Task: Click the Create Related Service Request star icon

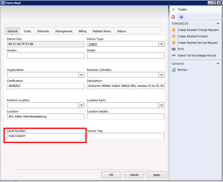Action: (173, 43)
